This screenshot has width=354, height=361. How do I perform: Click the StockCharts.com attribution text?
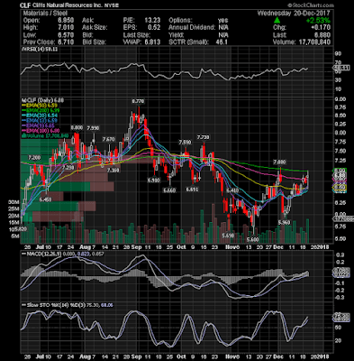[x=311, y=5]
